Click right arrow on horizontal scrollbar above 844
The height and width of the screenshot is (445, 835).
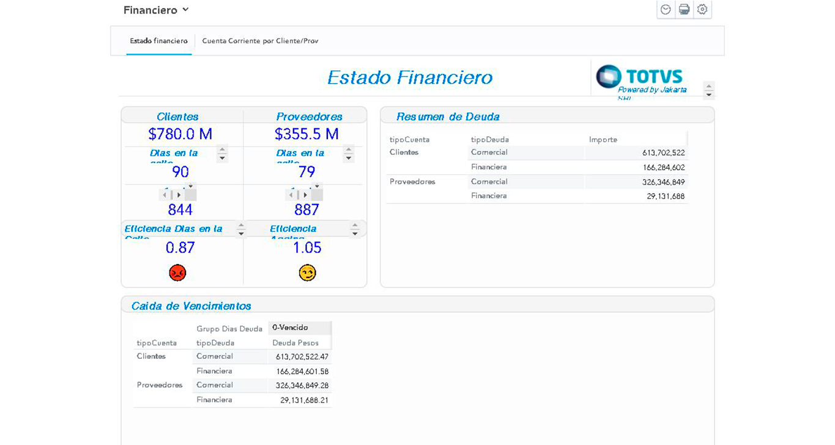coord(179,195)
